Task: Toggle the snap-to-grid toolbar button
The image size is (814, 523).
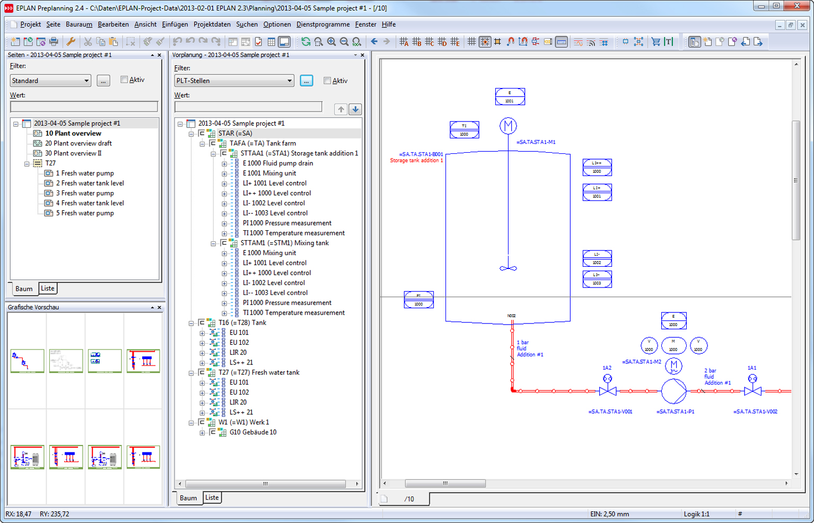Action: click(485, 42)
